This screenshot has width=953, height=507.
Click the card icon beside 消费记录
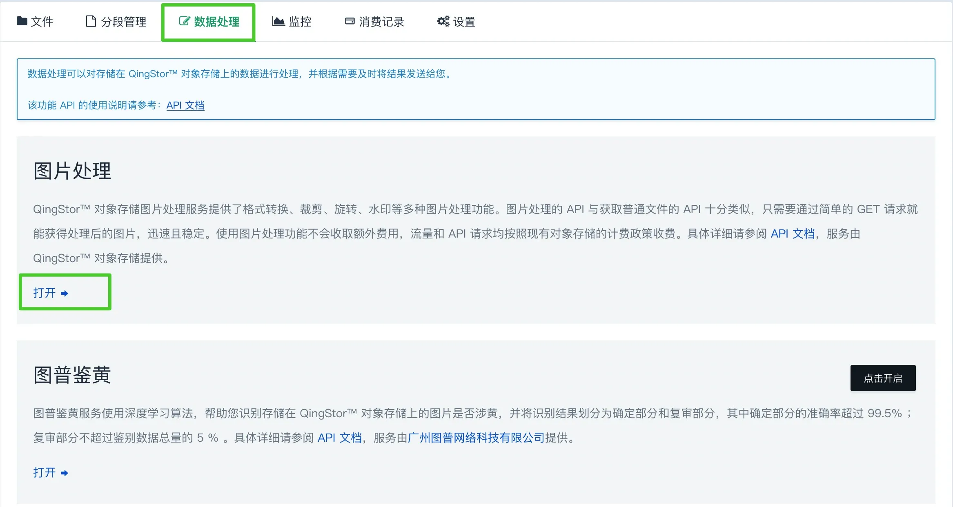coord(350,21)
